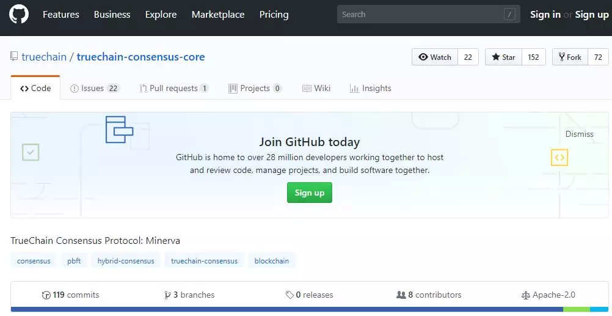
Task: Open the hybrid-consensus topic tag
Action: pos(126,260)
